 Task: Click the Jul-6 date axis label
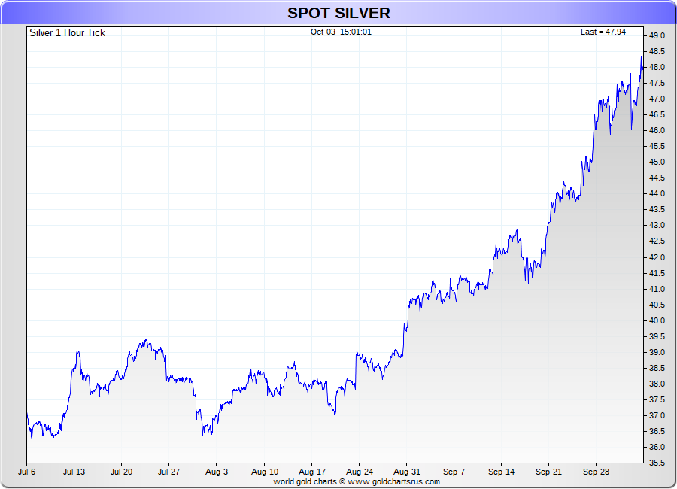[27, 472]
